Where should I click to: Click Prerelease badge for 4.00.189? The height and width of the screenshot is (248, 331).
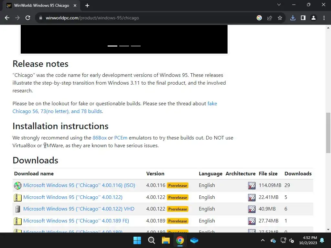(177, 221)
